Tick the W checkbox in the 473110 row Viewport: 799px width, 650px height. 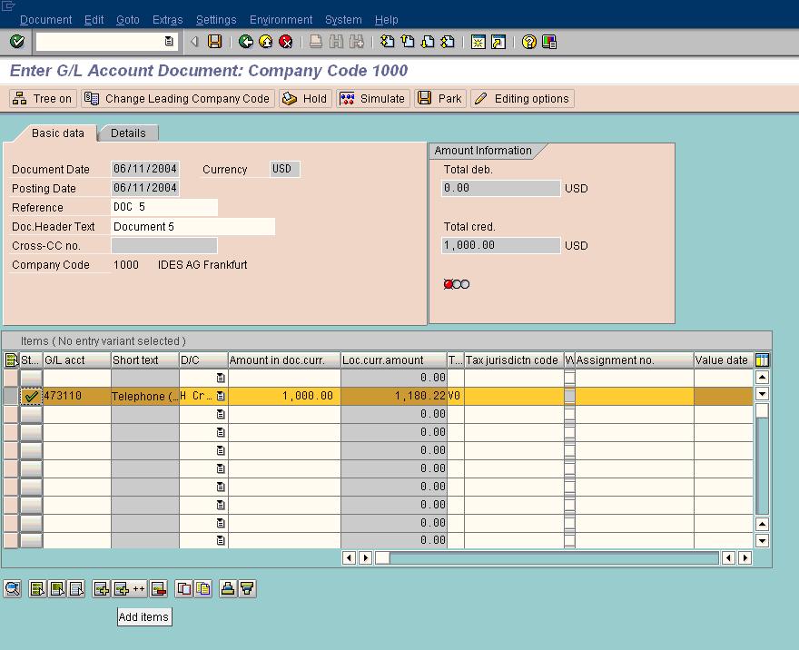click(x=569, y=396)
